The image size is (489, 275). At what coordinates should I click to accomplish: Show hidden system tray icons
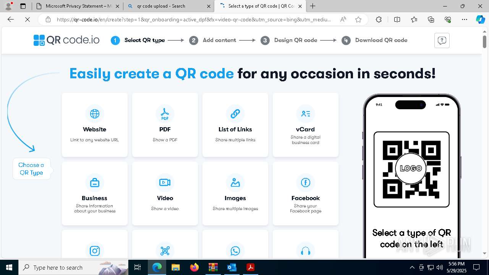(412, 267)
